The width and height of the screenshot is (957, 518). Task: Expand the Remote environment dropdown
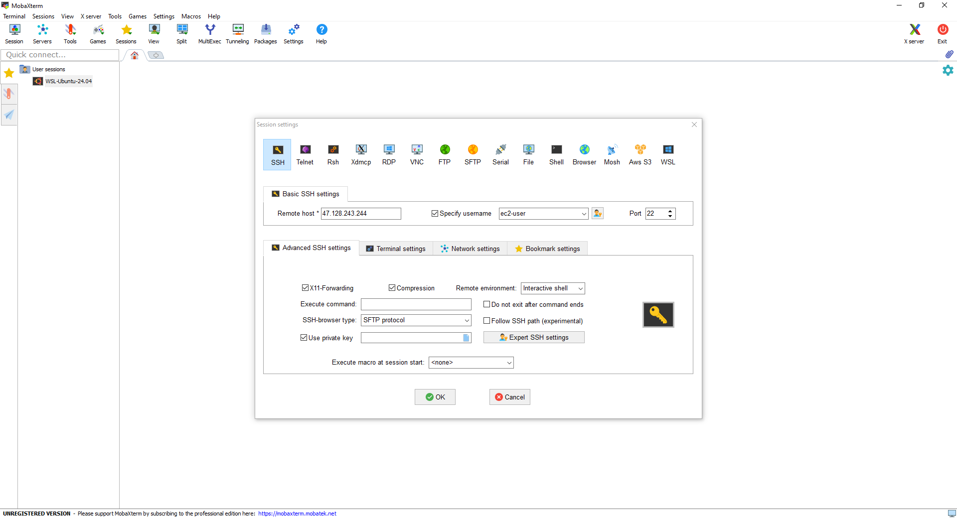pyautogui.click(x=580, y=288)
